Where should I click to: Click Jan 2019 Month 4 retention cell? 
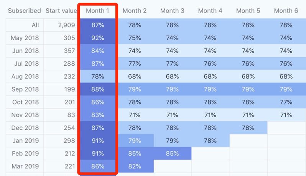210,141
